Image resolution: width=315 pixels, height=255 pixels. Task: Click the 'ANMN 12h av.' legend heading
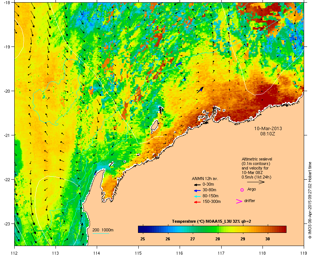(205, 178)
